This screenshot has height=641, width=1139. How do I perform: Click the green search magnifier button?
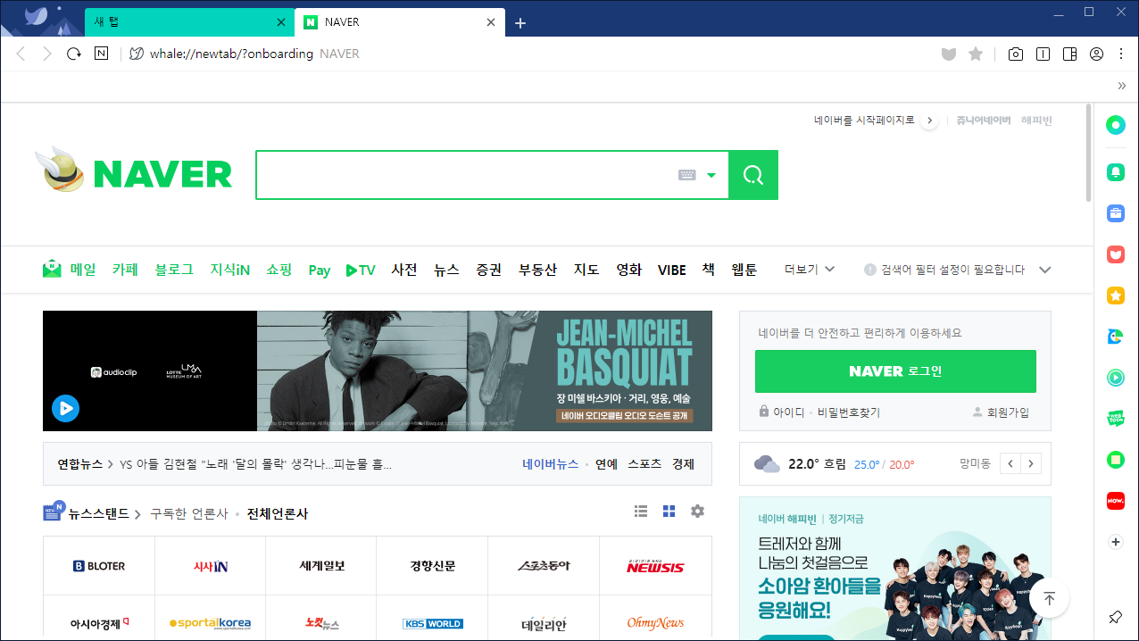[753, 175]
